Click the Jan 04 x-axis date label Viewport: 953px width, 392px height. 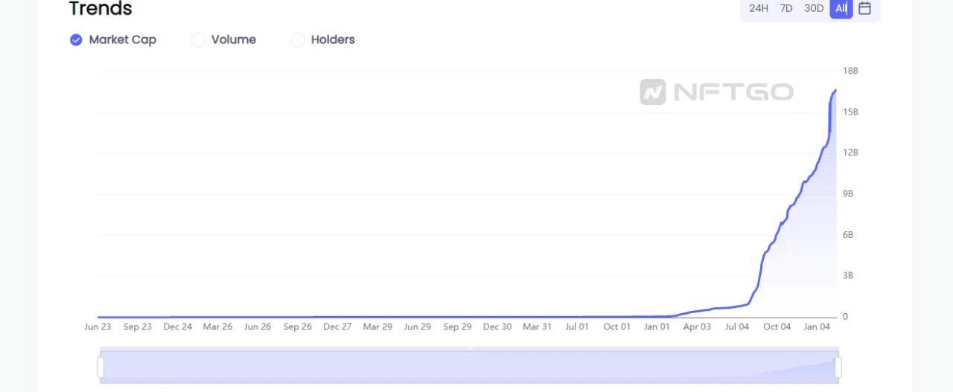pyautogui.click(x=817, y=327)
